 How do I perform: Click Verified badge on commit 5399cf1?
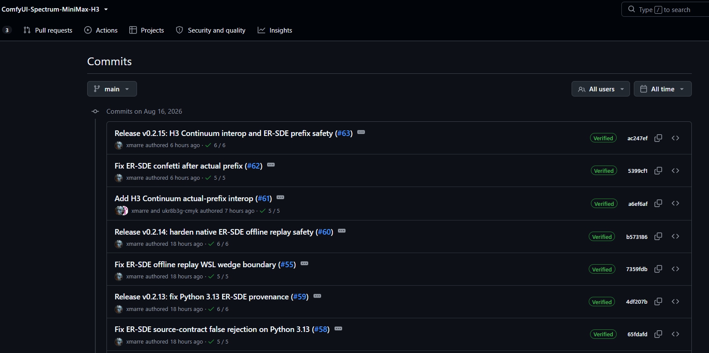pos(604,171)
